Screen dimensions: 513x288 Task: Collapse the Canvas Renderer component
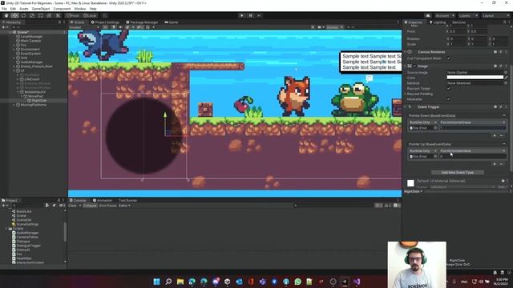coord(406,52)
